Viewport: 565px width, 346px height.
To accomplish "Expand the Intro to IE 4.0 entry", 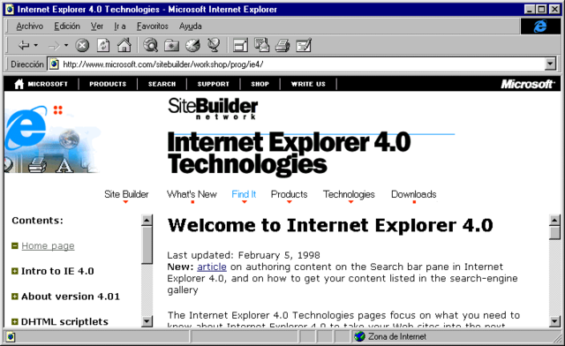I will pos(14,271).
